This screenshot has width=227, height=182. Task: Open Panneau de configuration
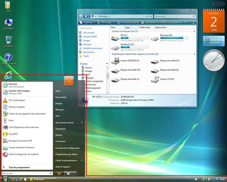click(x=68, y=148)
